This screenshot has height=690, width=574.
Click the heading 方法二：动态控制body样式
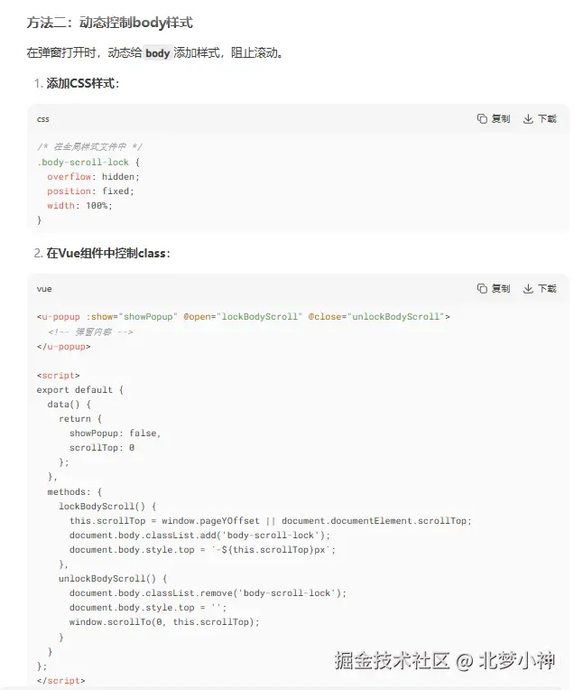(109, 23)
